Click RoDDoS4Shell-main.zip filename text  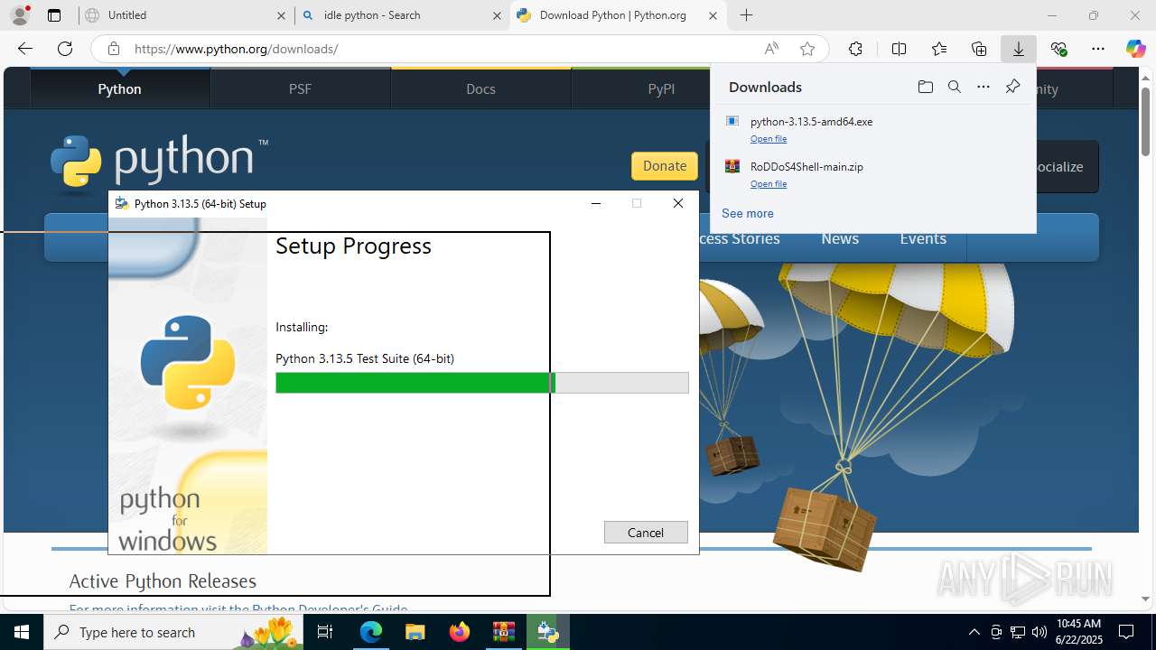pyautogui.click(x=806, y=166)
